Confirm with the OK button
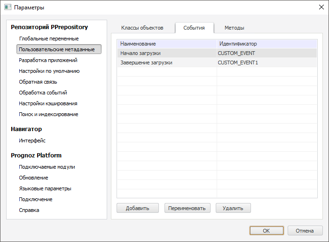The height and width of the screenshot is (242, 329). point(266,231)
